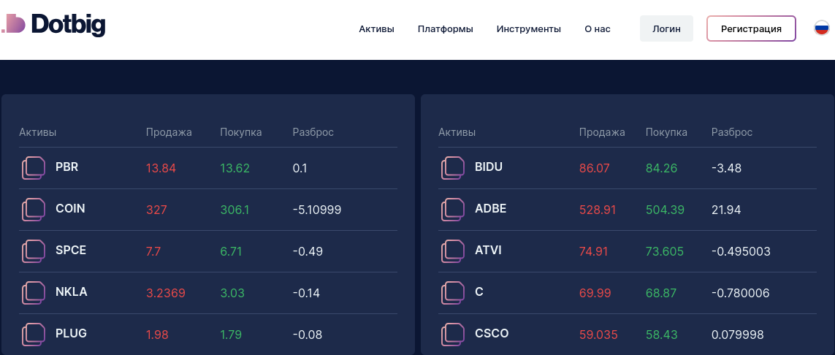Click the ADBE buy price 504.39
The image size is (835, 355).
[x=665, y=210]
